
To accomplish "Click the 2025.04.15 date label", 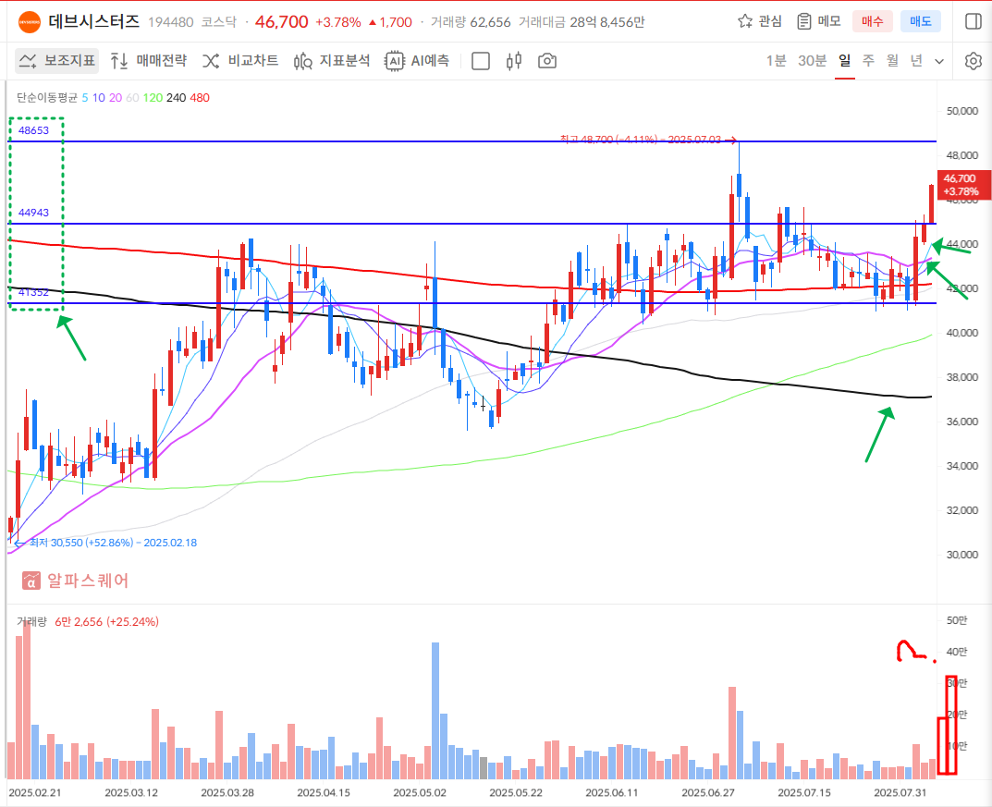I will point(324,793).
